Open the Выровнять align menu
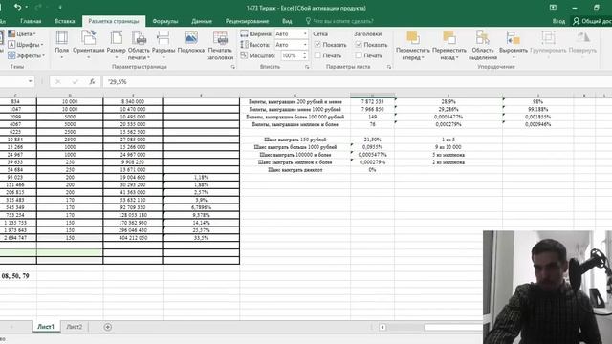 tap(513, 45)
